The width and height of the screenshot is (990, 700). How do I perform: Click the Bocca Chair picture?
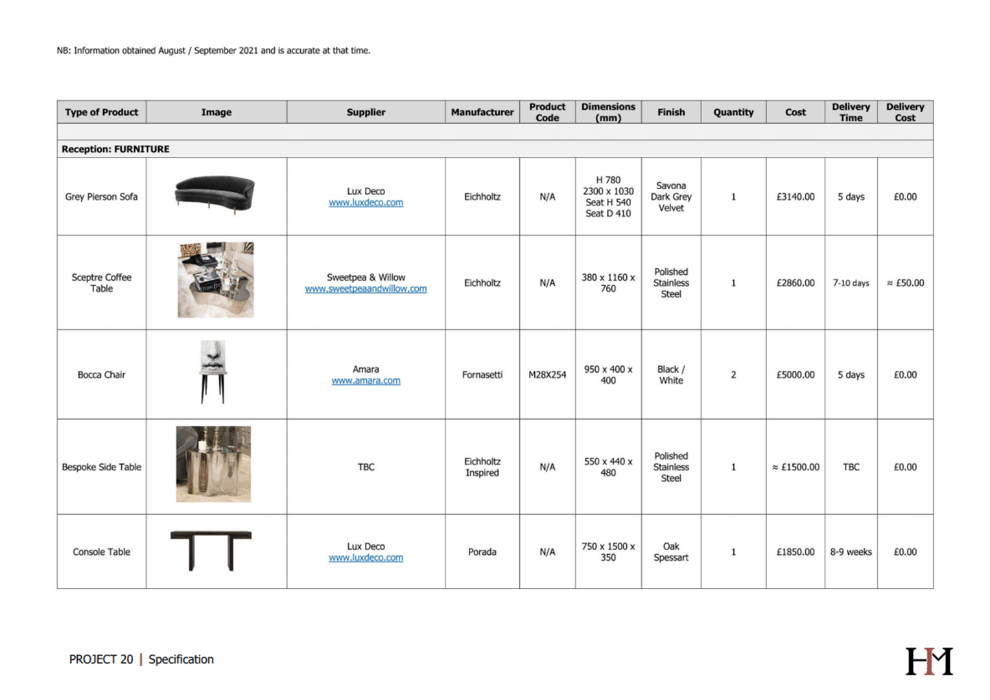coord(213,372)
